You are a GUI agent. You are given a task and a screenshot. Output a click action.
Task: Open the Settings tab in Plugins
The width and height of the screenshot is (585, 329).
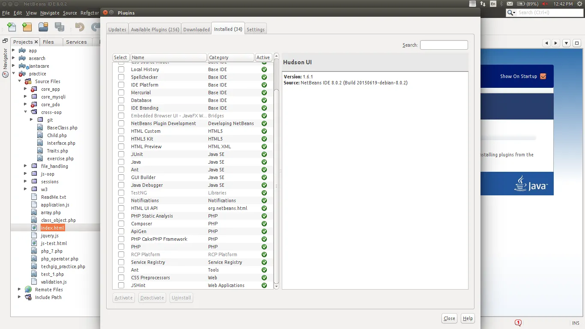pyautogui.click(x=256, y=29)
